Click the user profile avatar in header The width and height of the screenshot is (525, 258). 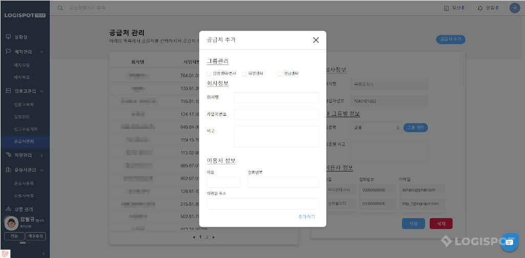click(x=514, y=8)
